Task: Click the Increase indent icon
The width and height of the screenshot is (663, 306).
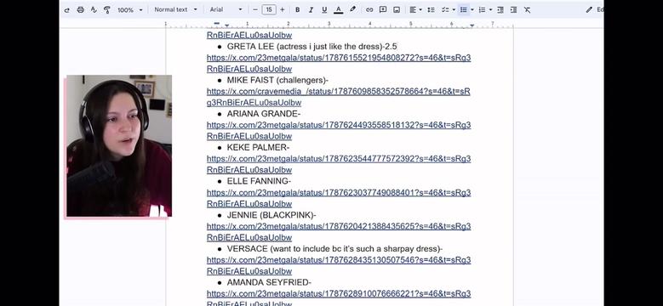Action: [514, 9]
